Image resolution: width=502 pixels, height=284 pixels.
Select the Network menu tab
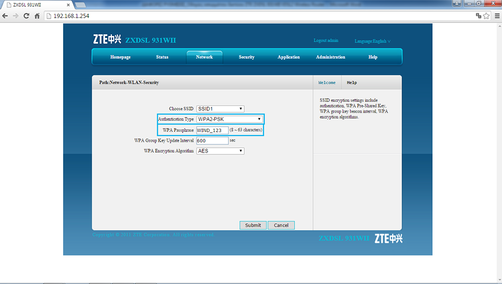click(x=204, y=57)
